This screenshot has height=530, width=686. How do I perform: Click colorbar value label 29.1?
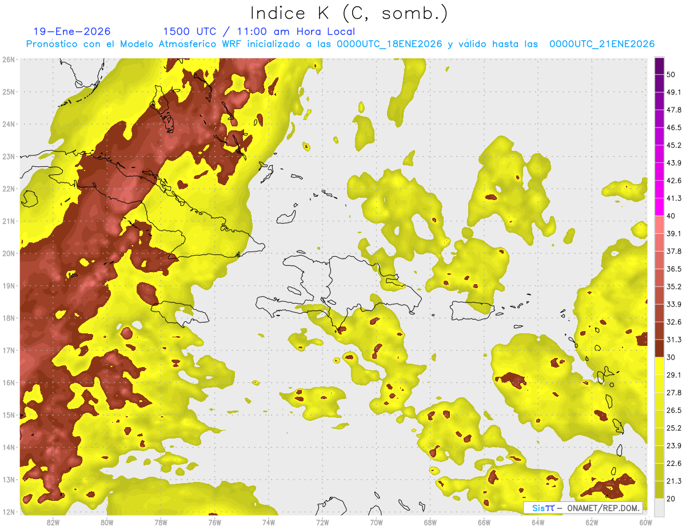pyautogui.click(x=673, y=374)
